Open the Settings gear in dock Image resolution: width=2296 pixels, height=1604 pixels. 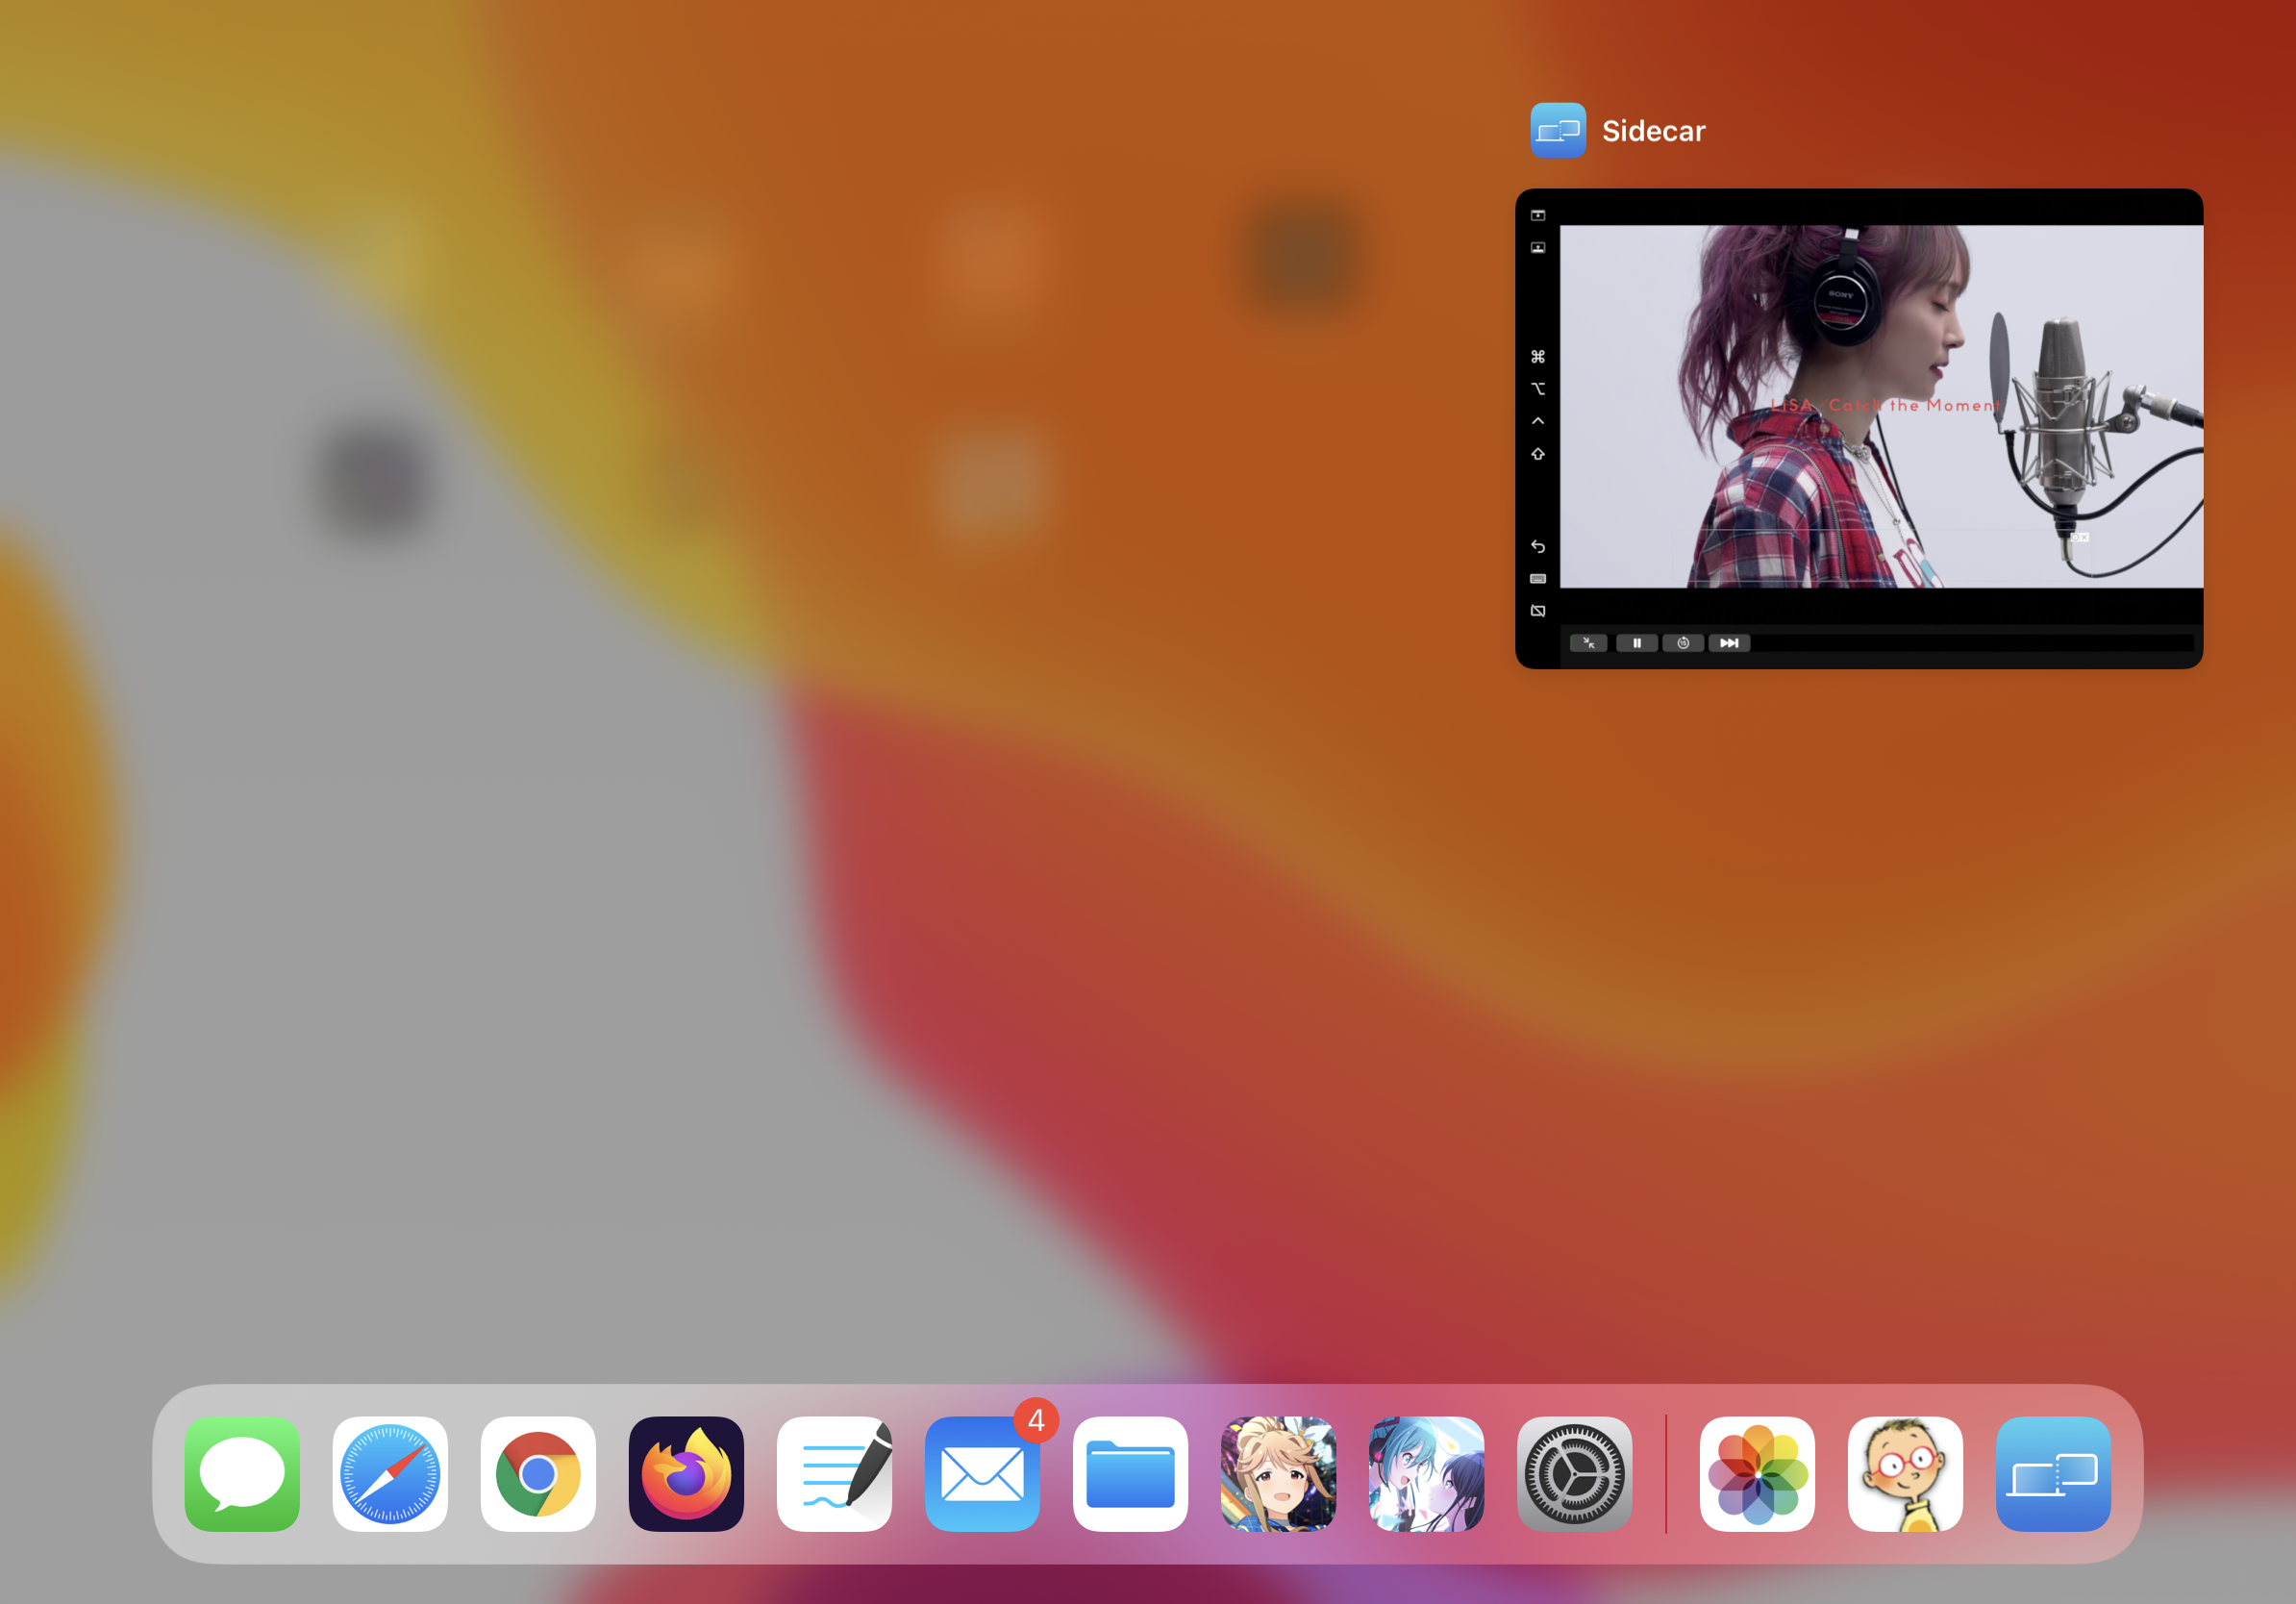(1574, 1473)
